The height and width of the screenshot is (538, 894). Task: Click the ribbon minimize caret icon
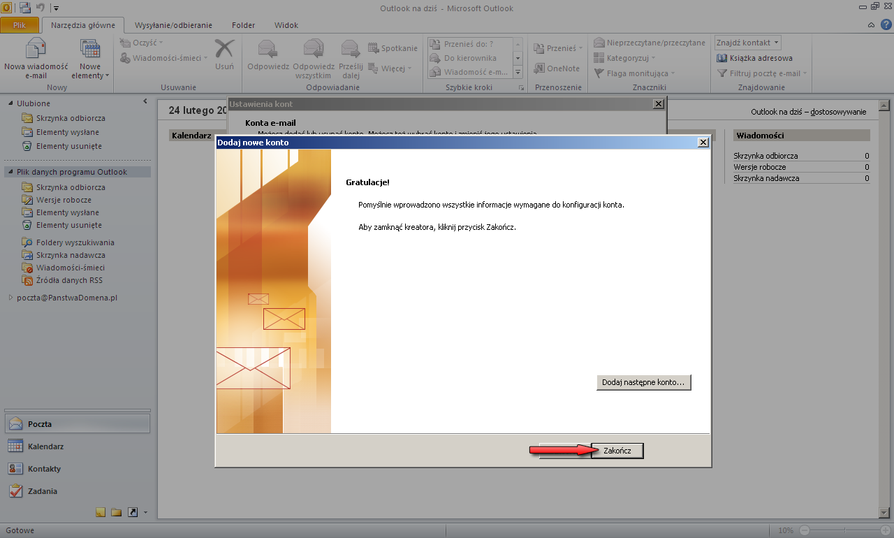(870, 25)
